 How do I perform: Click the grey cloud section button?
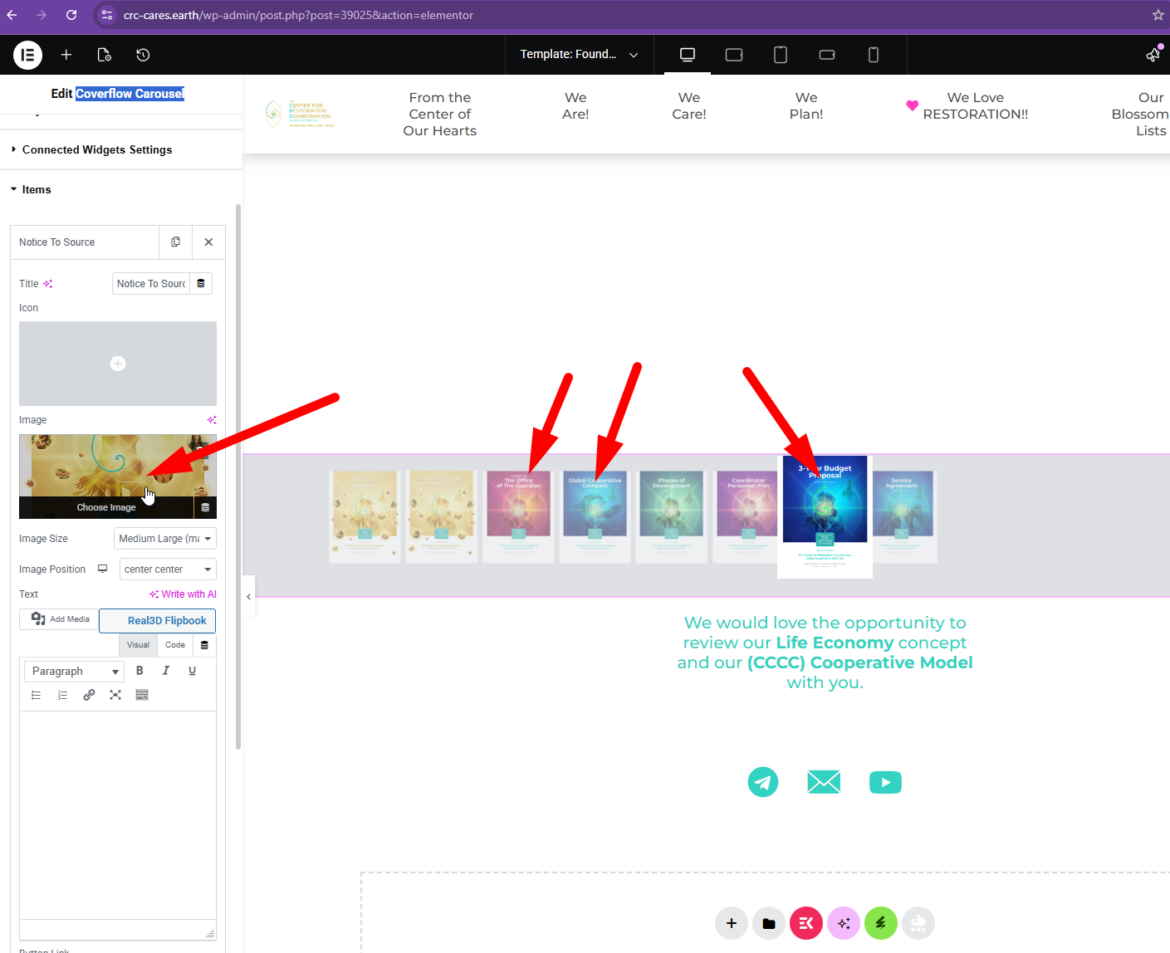(x=918, y=923)
